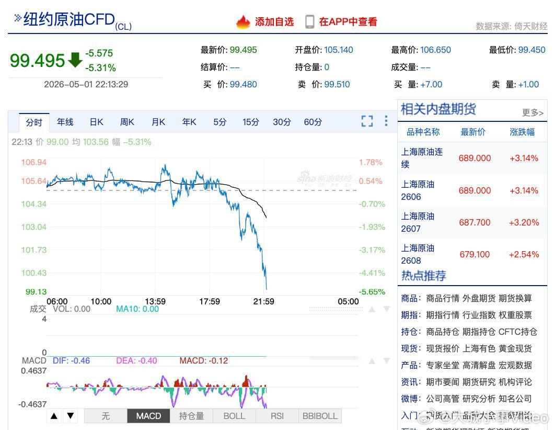Image resolution: width=554 pixels, height=430 pixels.
Task: Click the 最新价 column header
Action: pos(473,132)
